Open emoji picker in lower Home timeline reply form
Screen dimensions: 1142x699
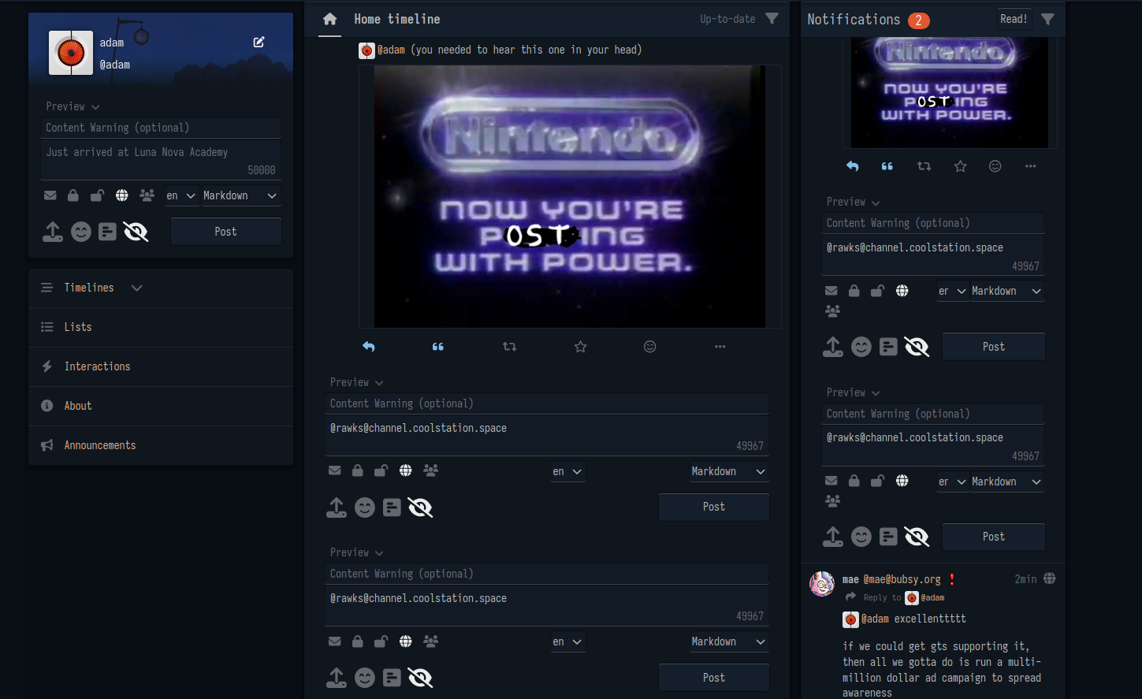pos(365,678)
